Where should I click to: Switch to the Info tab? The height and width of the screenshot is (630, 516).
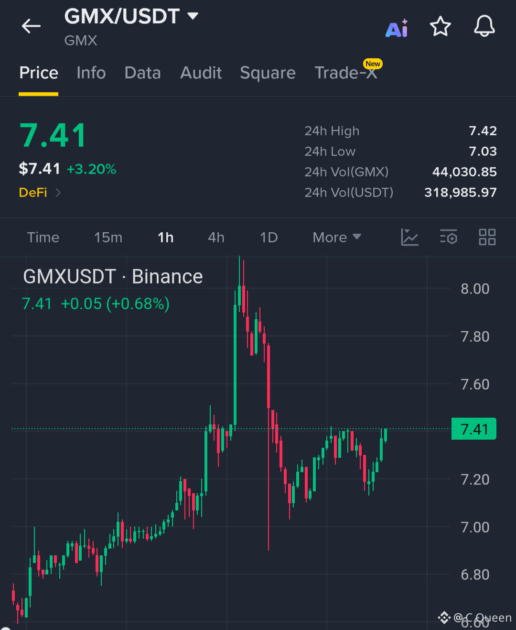pyautogui.click(x=91, y=73)
